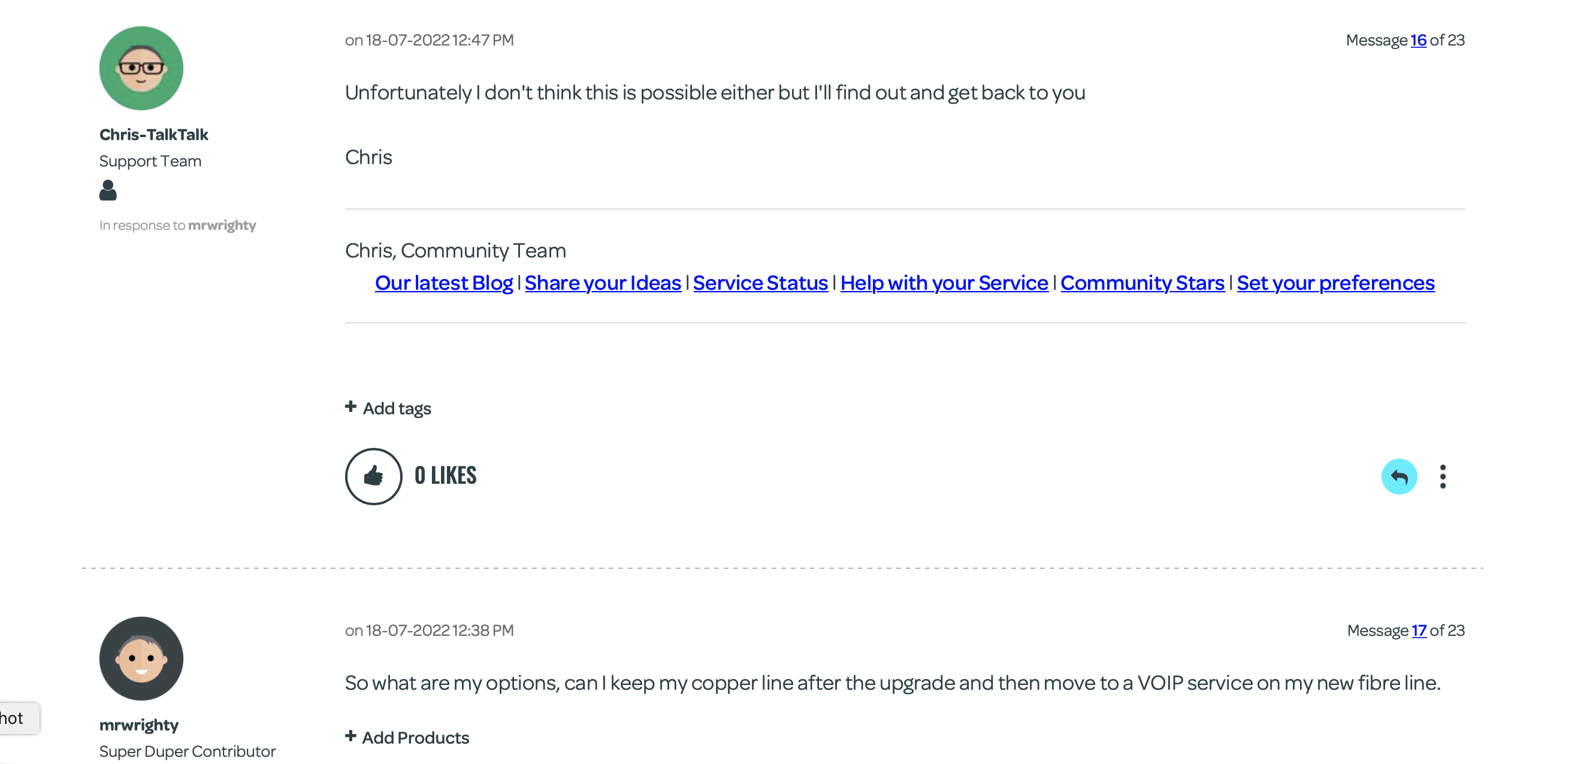Click the user rank icon under Support Team
Screen dimensions: 1590x764
coord(108,190)
